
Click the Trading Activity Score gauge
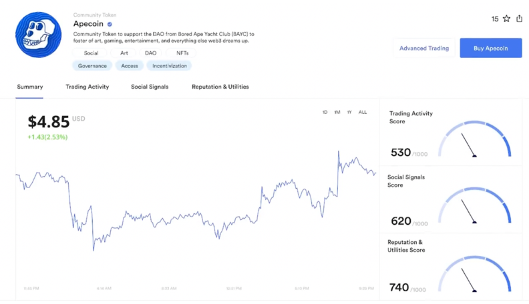[x=474, y=139]
